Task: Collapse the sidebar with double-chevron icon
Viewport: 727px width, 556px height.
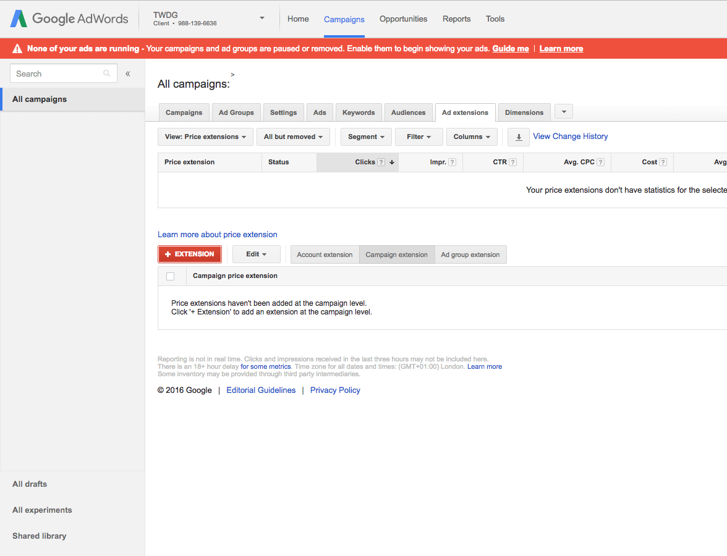Action: 128,74
